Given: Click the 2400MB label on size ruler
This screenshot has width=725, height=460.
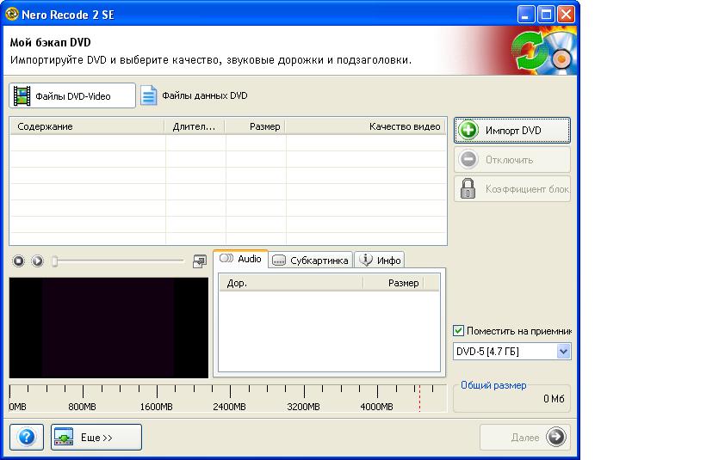Looking at the screenshot, I should coord(229,407).
